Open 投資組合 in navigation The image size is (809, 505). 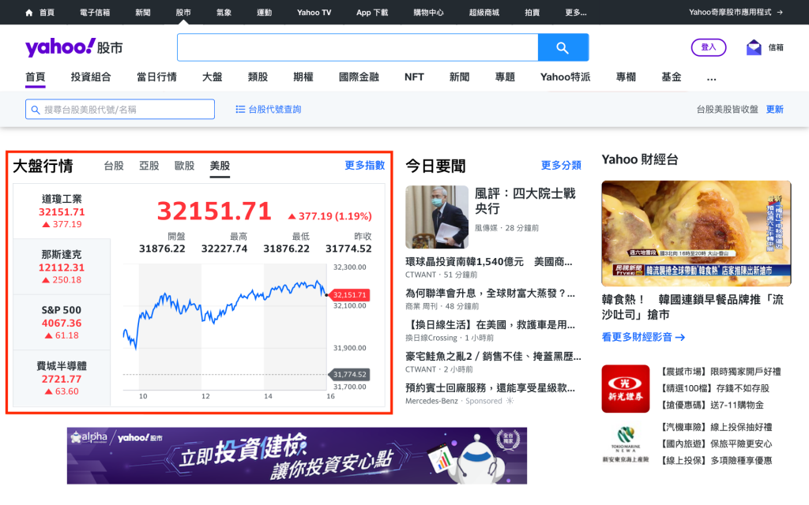click(x=91, y=77)
